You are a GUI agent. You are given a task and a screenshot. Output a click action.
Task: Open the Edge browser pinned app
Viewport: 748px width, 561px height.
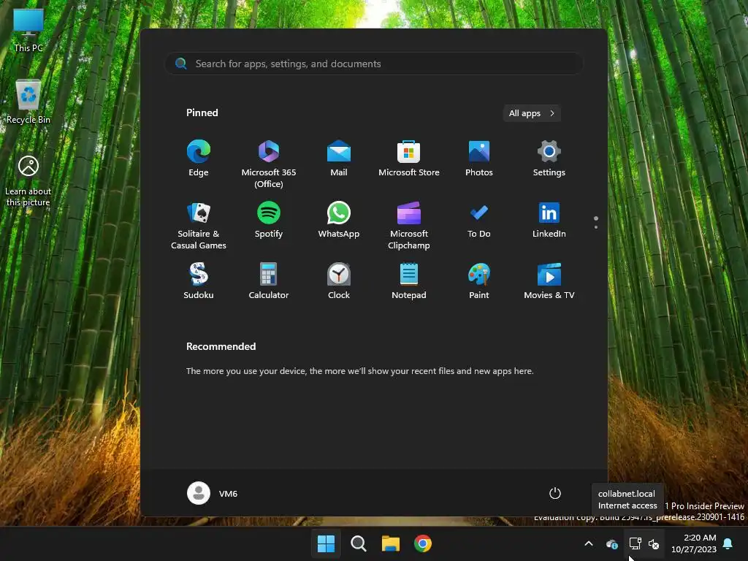199,159
